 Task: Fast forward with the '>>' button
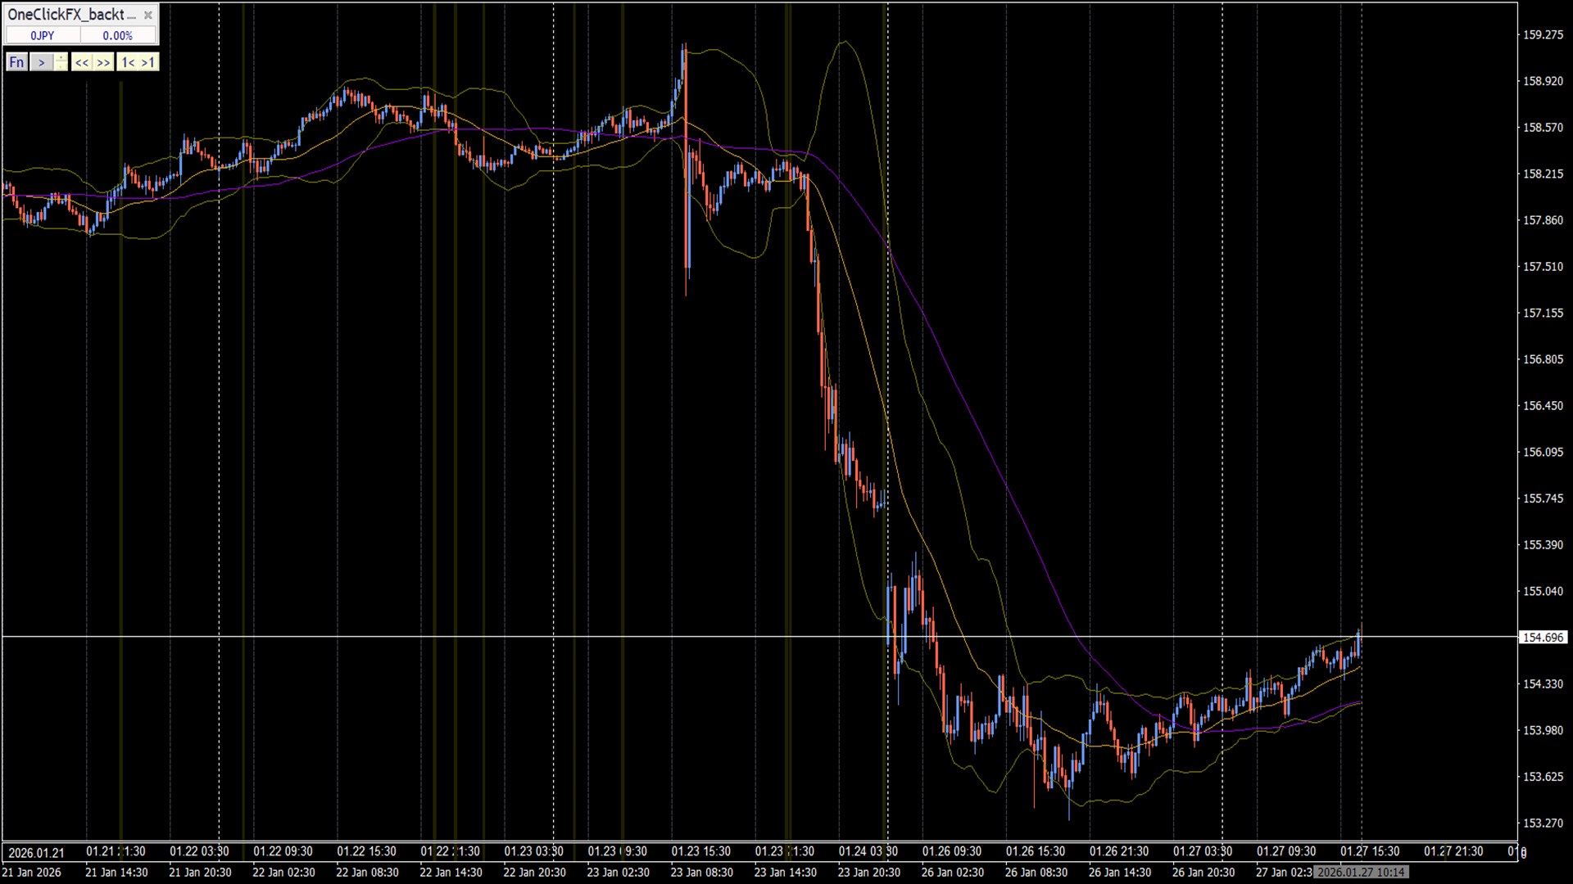click(103, 62)
